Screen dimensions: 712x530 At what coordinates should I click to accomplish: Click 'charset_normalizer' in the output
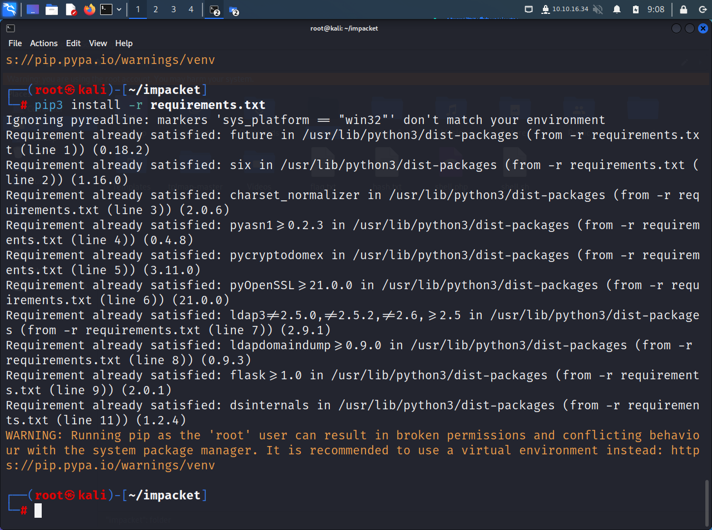(x=295, y=195)
